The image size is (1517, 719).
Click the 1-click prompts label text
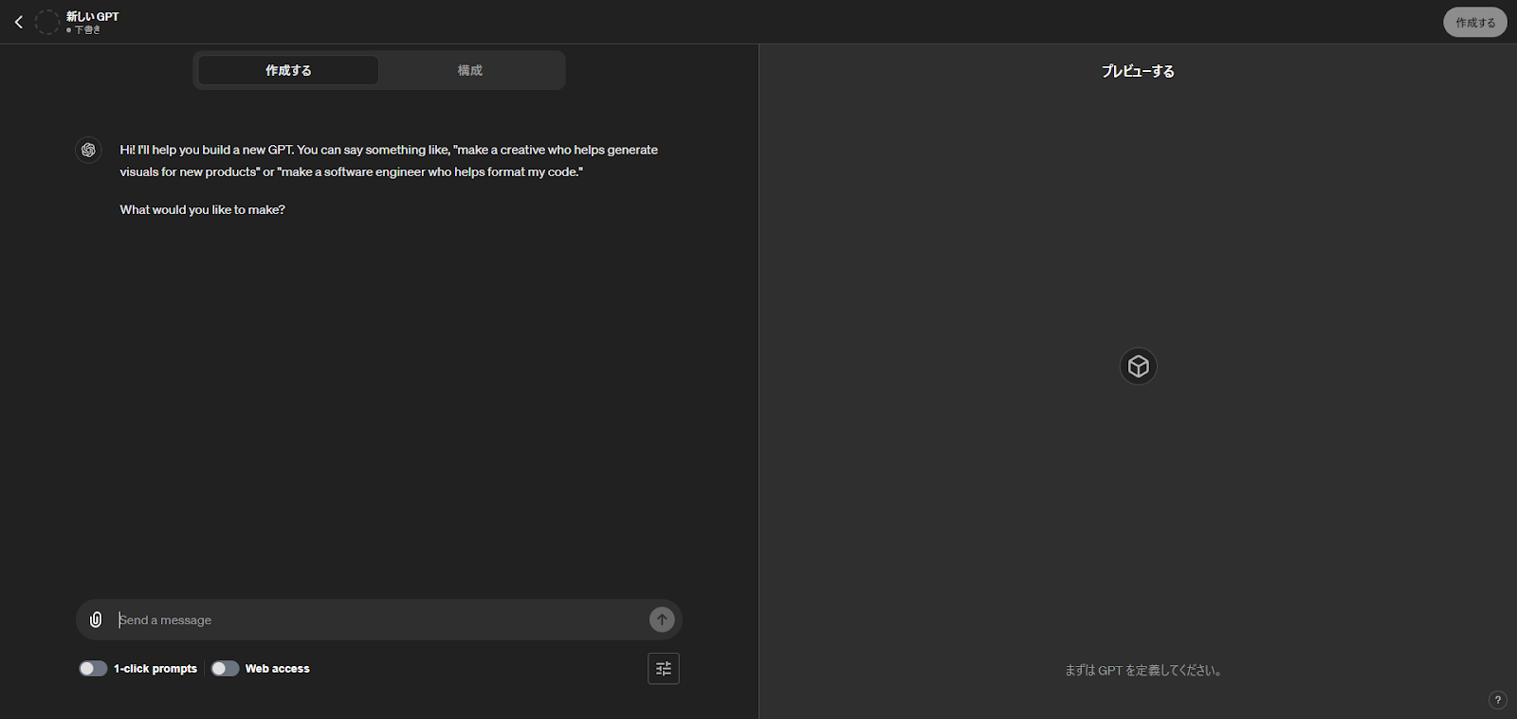click(155, 669)
